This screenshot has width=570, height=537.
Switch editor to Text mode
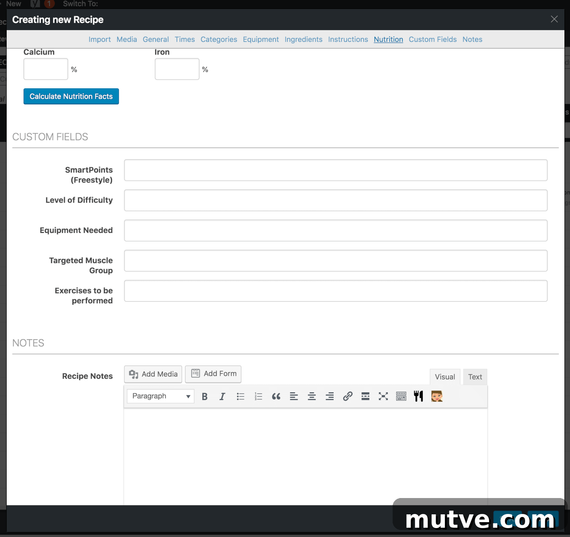pyautogui.click(x=475, y=377)
